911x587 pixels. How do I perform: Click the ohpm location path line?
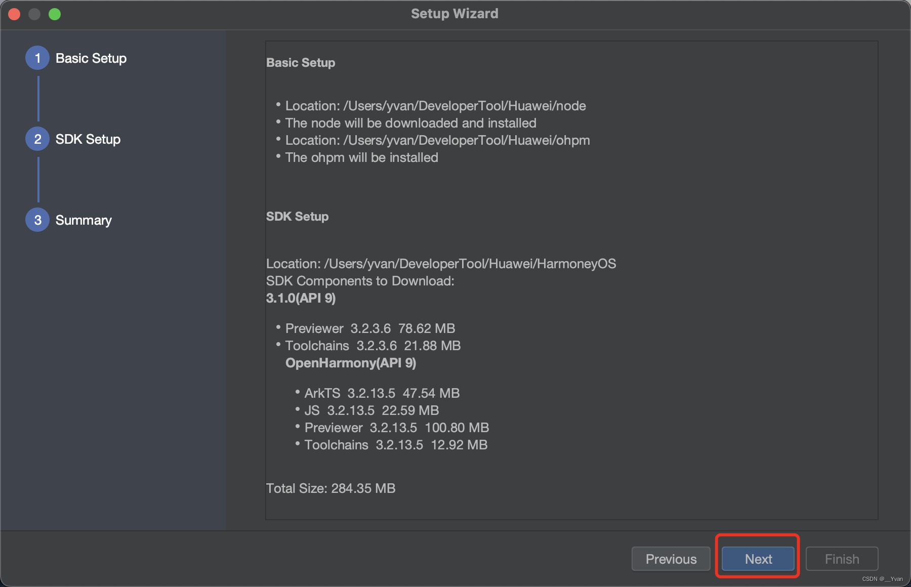point(437,140)
